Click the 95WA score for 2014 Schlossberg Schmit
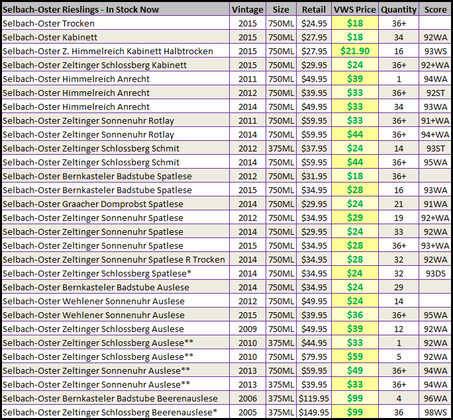 [x=435, y=162]
